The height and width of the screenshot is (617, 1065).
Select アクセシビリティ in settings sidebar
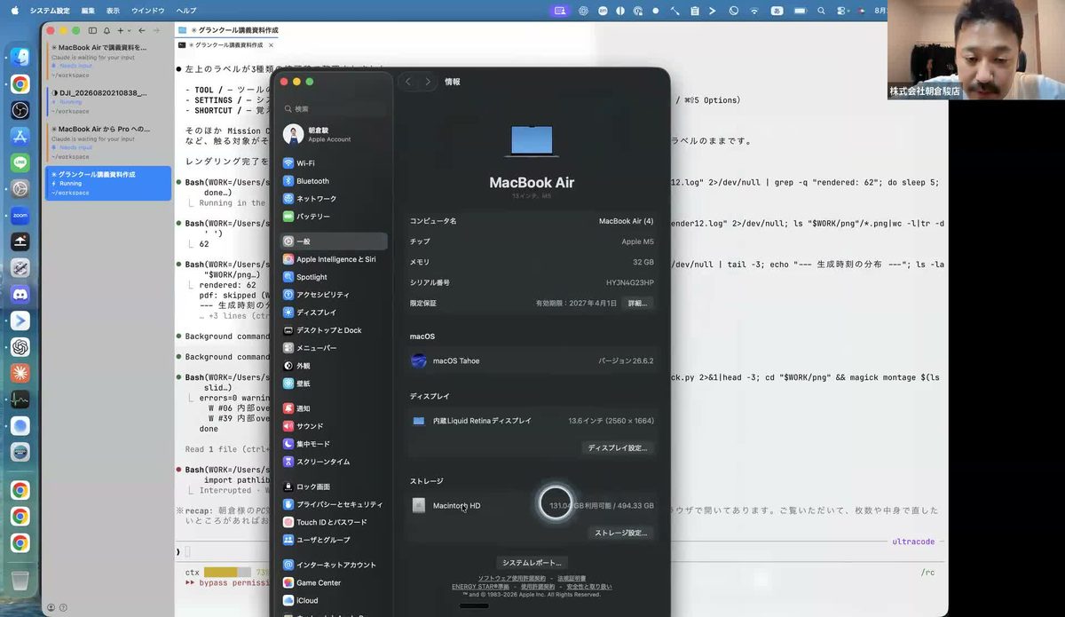(334, 295)
